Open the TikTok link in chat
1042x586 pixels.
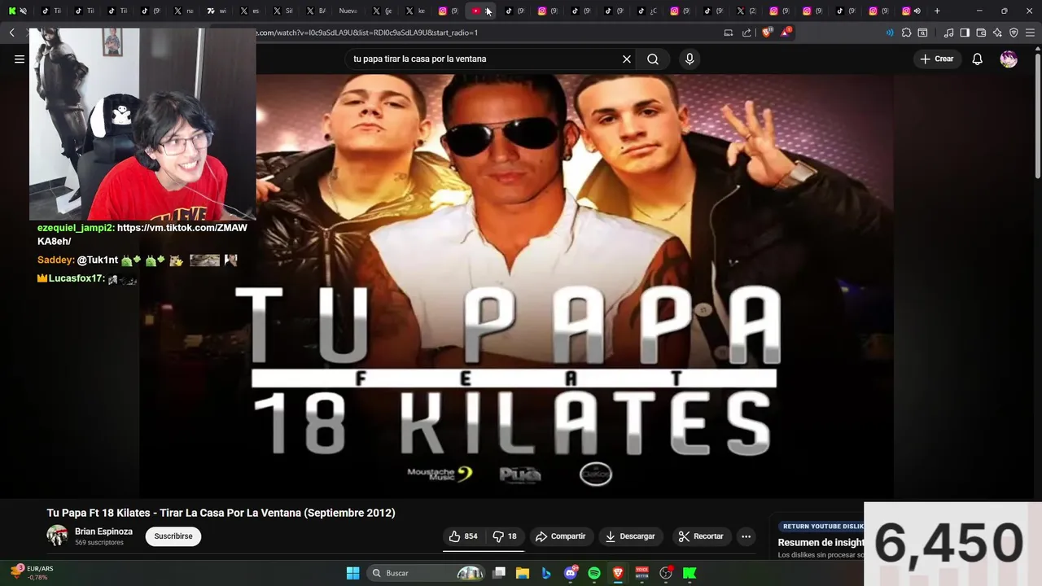142,234
